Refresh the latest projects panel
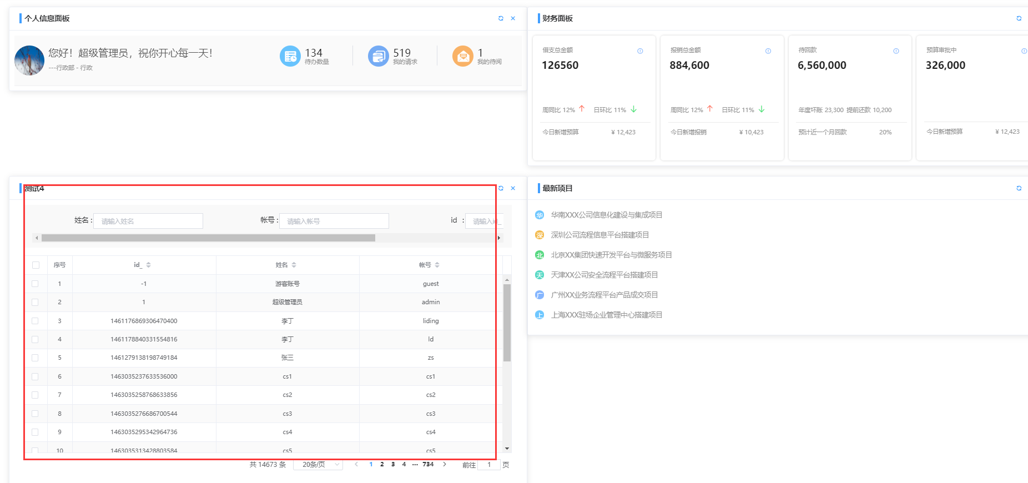Viewport: 1028px width, 483px height. tap(1019, 188)
